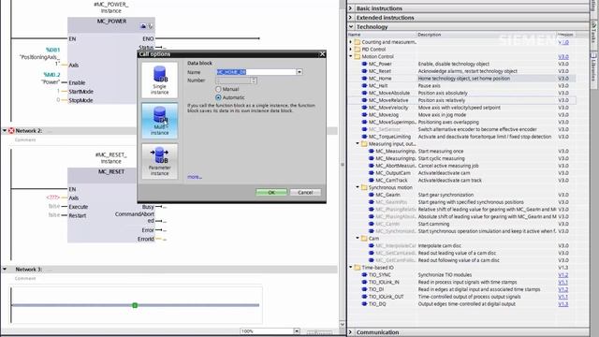Select the Multi instance option
Viewport: 599px width, 337px height.
click(159, 121)
